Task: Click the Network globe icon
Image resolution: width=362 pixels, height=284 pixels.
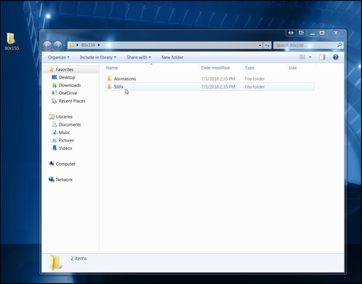Action: pyautogui.click(x=51, y=180)
